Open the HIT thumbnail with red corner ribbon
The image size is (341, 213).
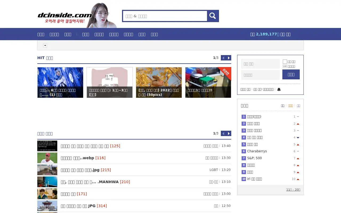(x=208, y=83)
